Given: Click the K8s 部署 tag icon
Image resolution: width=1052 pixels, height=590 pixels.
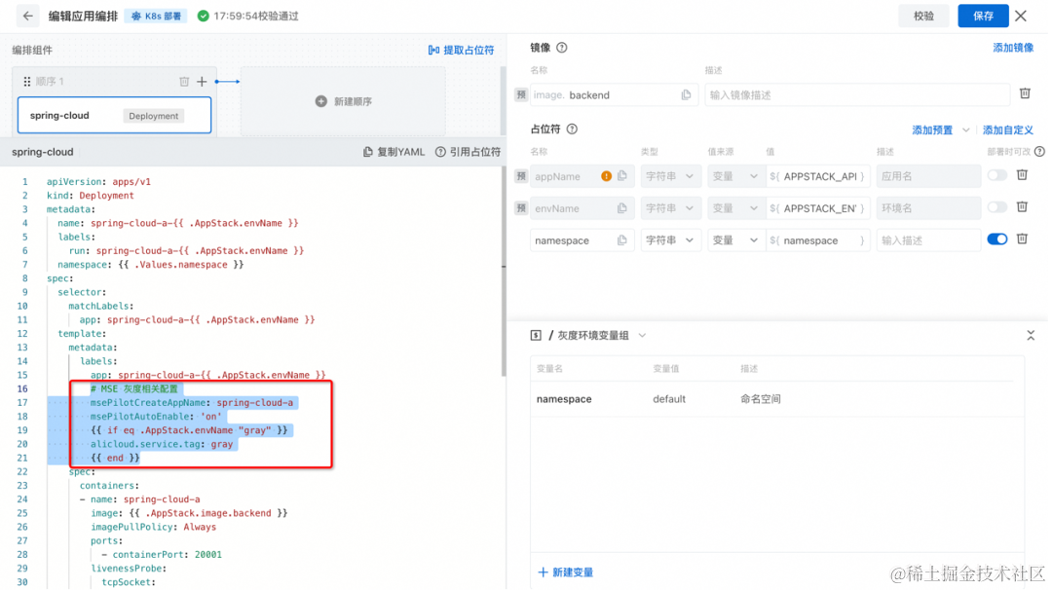Looking at the screenshot, I should (x=136, y=17).
